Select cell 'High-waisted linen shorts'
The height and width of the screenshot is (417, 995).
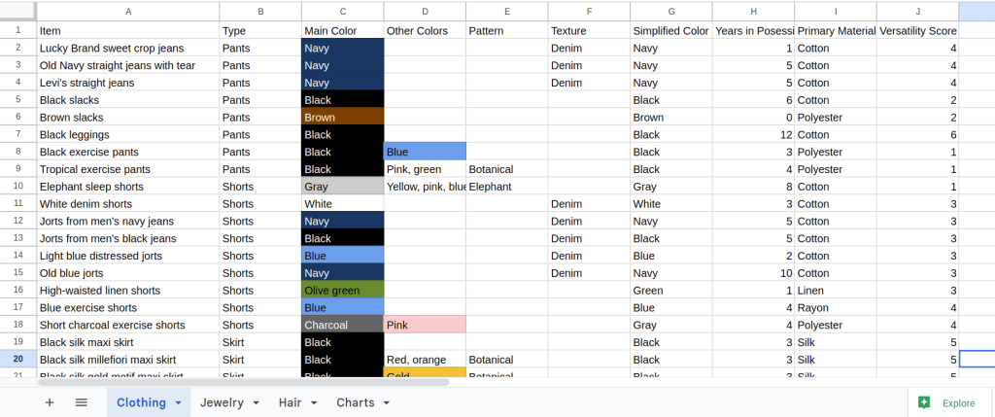[128, 290]
